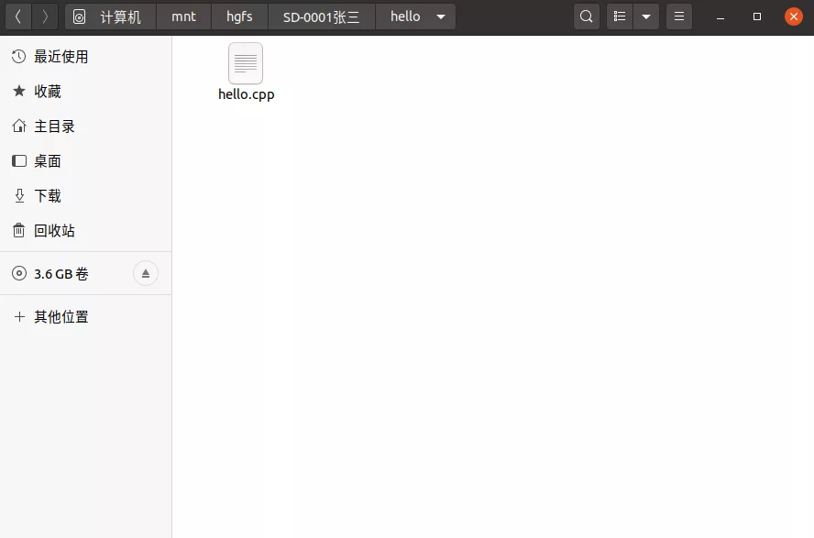Go back to the previous folder
The width and height of the screenshot is (814, 538).
18,16
